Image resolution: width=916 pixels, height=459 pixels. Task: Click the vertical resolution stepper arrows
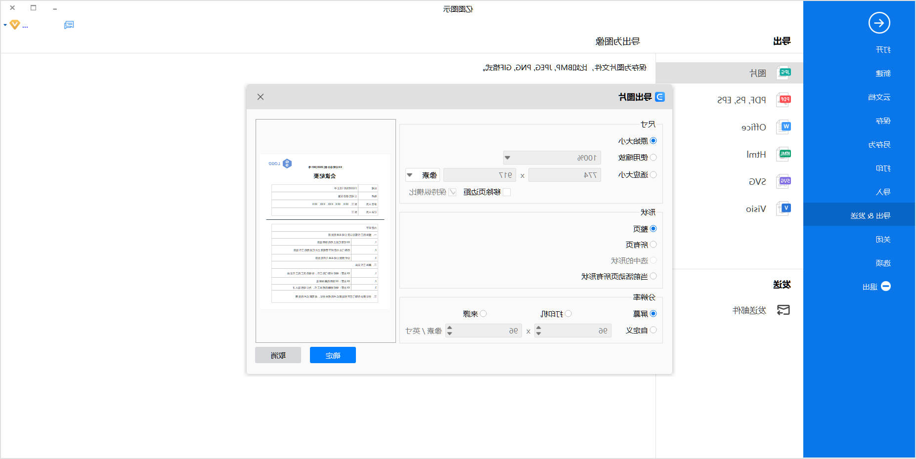pyautogui.click(x=449, y=331)
